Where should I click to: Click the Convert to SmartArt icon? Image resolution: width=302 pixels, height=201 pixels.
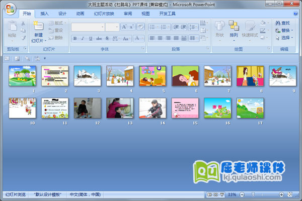click(203, 38)
